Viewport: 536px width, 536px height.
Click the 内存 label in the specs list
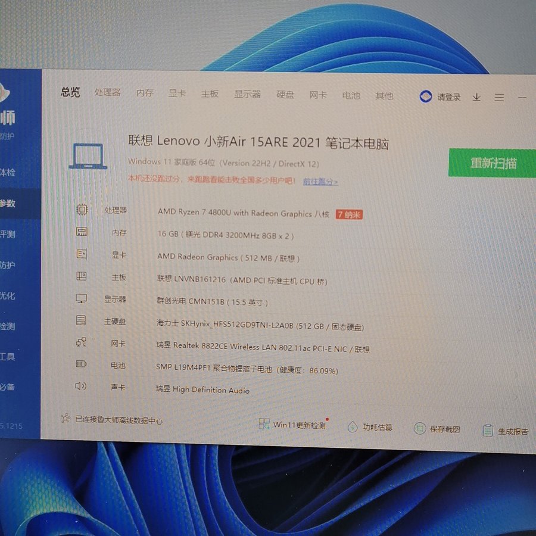pos(119,233)
